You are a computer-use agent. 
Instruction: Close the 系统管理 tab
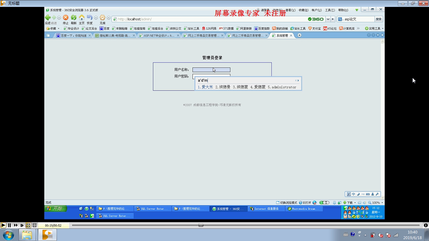coord(291,35)
